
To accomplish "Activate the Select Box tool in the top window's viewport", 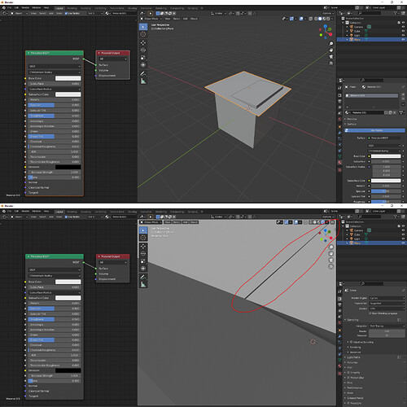I will 143,27.
